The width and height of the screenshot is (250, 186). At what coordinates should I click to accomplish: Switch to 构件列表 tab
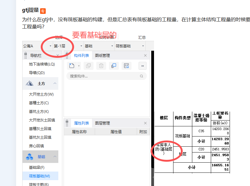tap(81, 56)
